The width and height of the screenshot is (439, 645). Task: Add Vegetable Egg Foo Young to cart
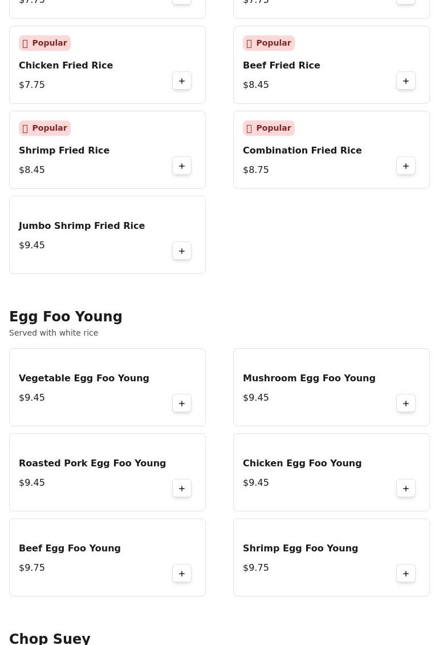[x=182, y=404]
